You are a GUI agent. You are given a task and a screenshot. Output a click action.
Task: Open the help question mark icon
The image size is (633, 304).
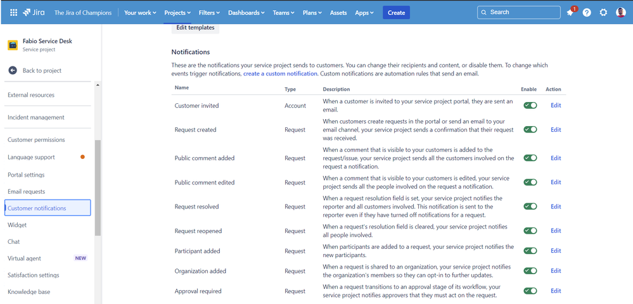[587, 13]
